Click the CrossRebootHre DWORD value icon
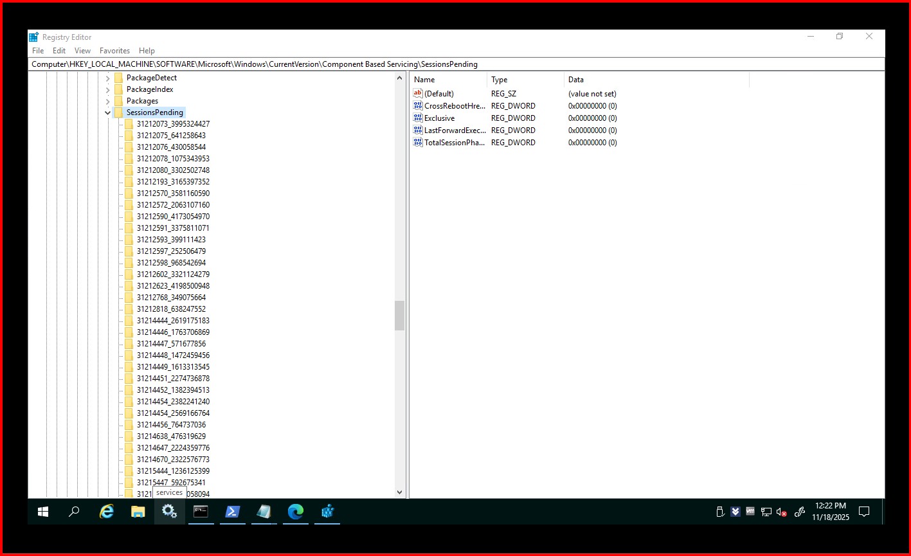 tap(418, 106)
